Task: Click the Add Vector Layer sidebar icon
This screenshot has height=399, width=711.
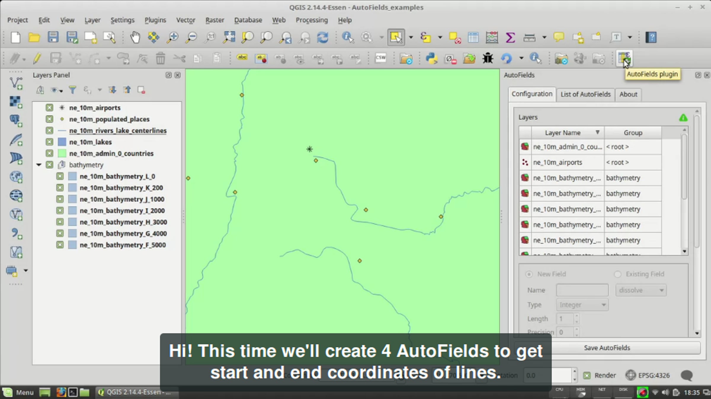Action: (16, 83)
